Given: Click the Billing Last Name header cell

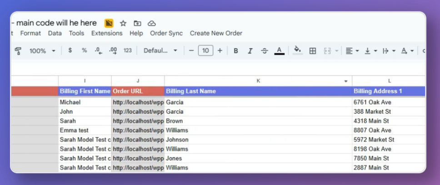Looking at the screenshot, I should [x=258, y=91].
